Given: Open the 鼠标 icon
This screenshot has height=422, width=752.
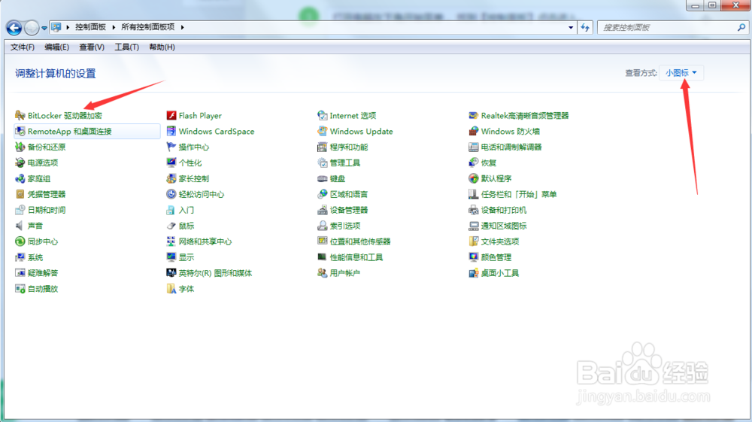Looking at the screenshot, I should (x=171, y=226).
